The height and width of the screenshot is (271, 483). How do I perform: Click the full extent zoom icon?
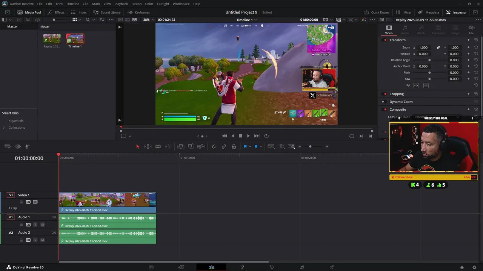click(271, 146)
